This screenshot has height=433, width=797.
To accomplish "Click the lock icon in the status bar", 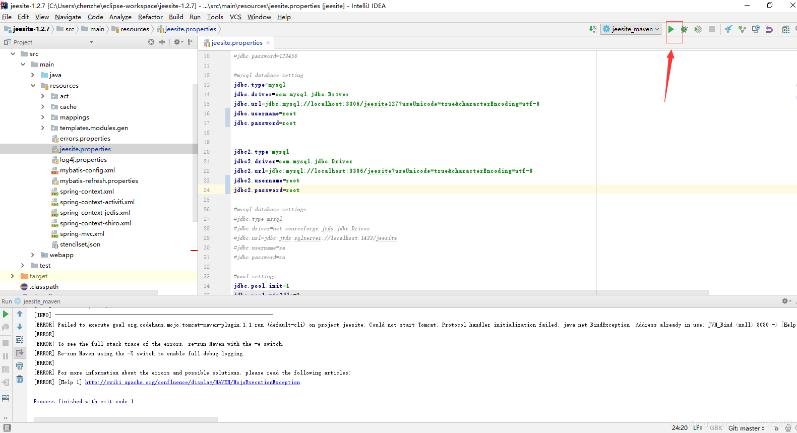I will pos(776,428).
